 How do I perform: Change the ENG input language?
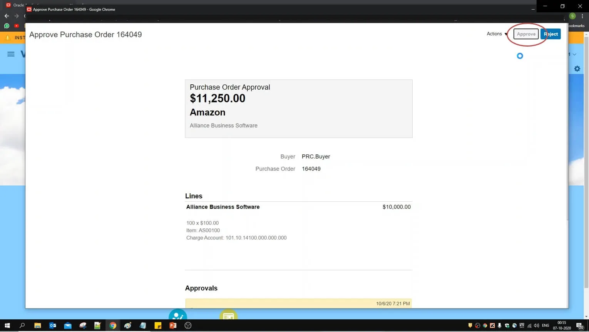coord(545,325)
